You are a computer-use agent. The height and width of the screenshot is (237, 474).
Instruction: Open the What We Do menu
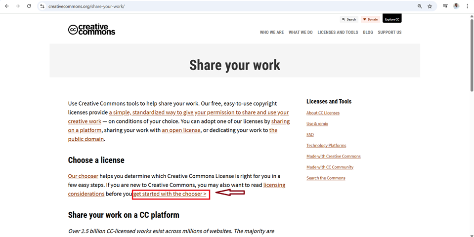click(301, 32)
